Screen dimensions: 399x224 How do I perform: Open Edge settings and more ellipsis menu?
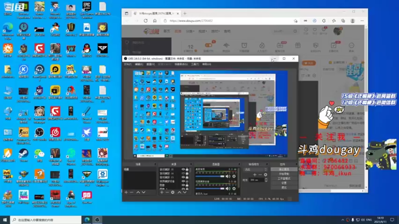click(362, 21)
